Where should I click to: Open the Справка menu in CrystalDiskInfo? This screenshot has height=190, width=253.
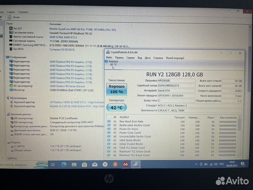pos(158,58)
